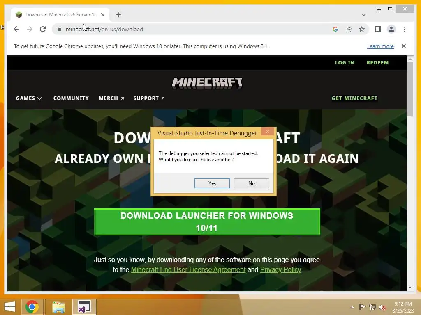Click Chrome icon in taskbar
The height and width of the screenshot is (315, 421).
(x=32, y=307)
